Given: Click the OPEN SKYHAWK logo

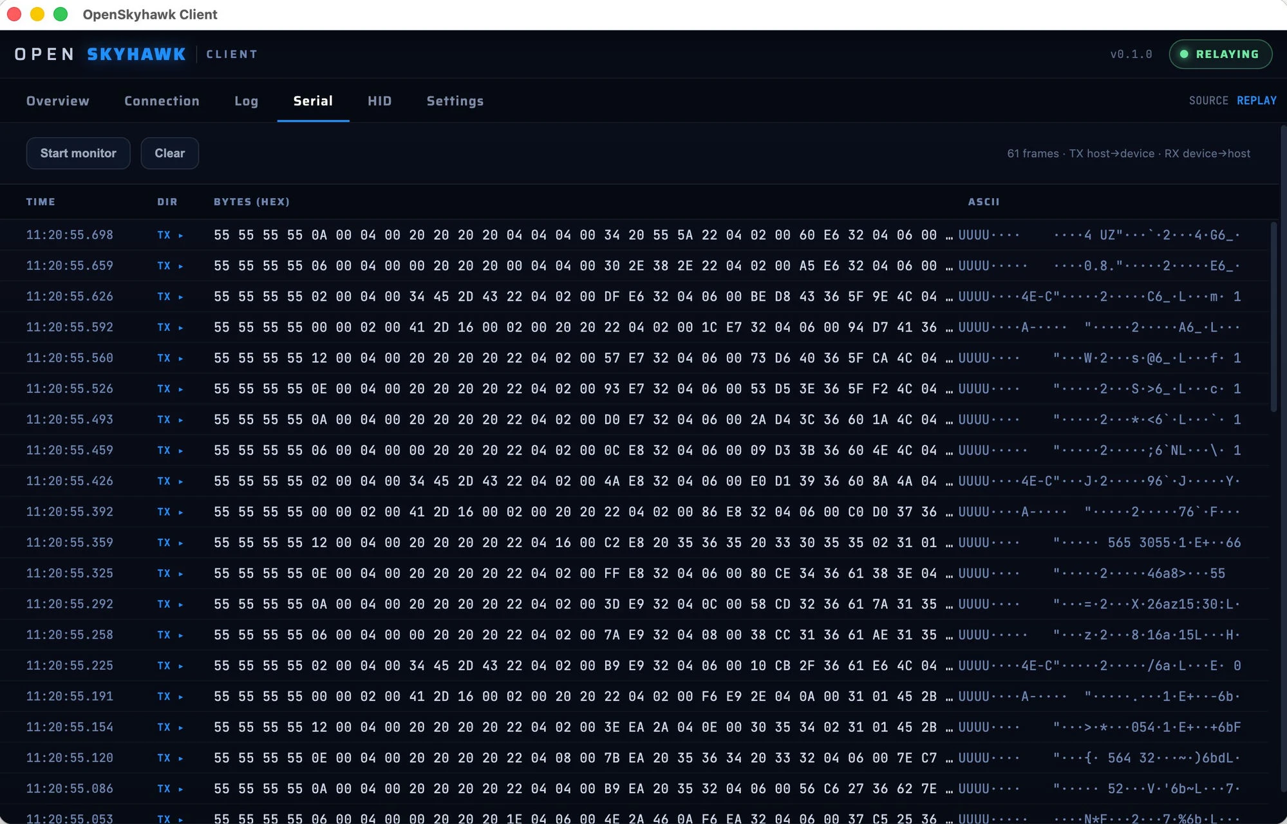Looking at the screenshot, I should tap(100, 54).
